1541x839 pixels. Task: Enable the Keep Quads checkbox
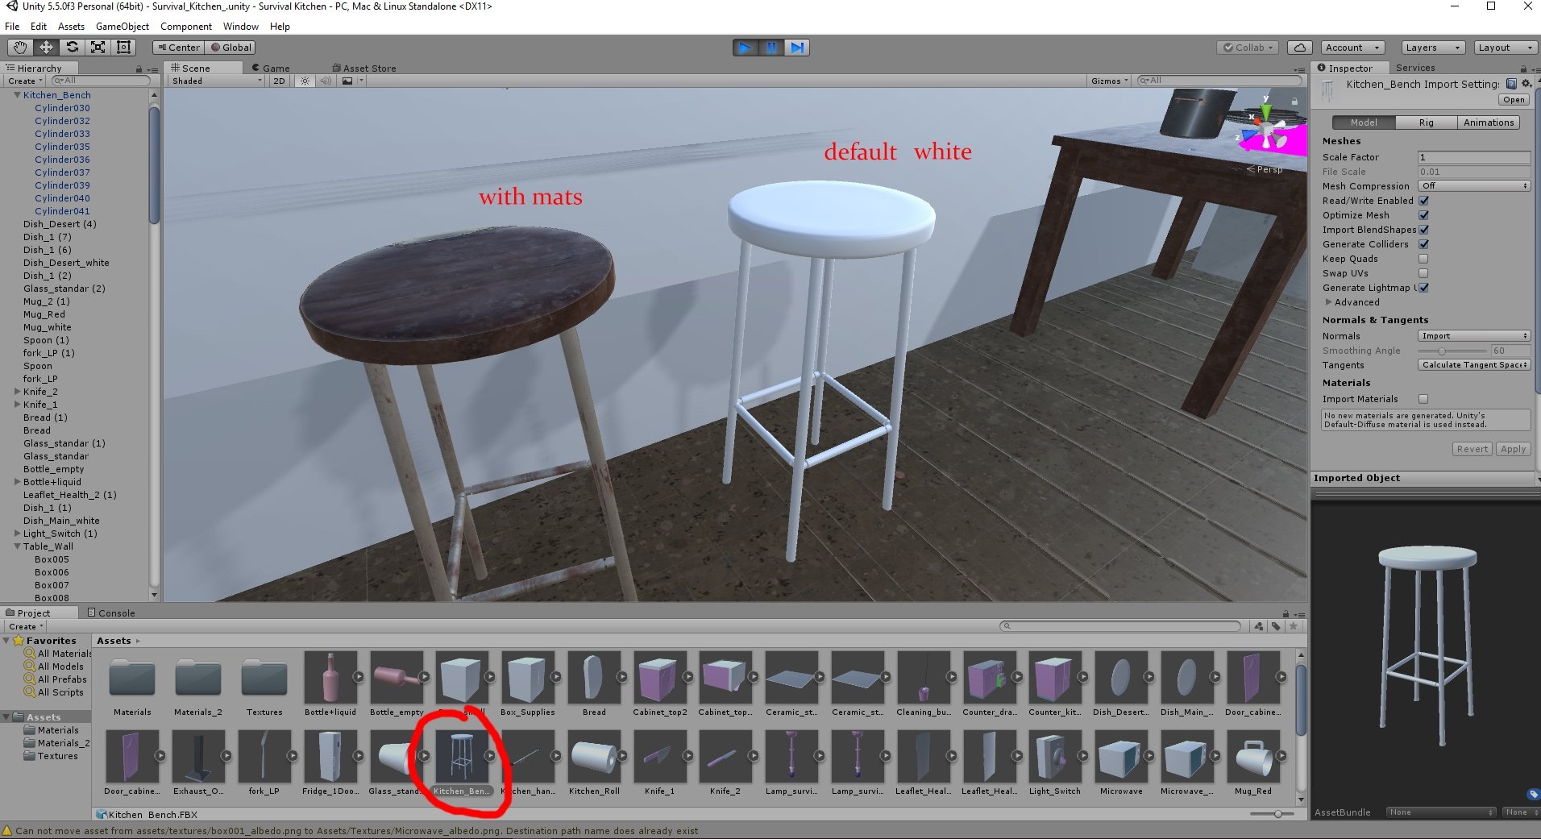click(1423, 259)
